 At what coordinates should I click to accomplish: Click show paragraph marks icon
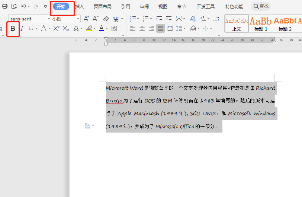(x=203, y=19)
